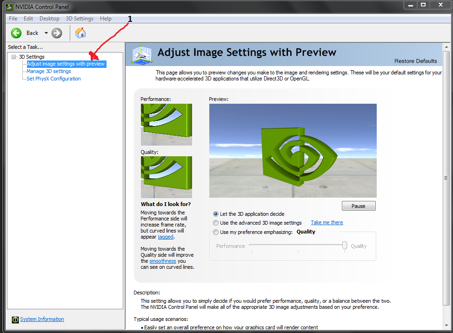Click the Back button label

[33, 33]
